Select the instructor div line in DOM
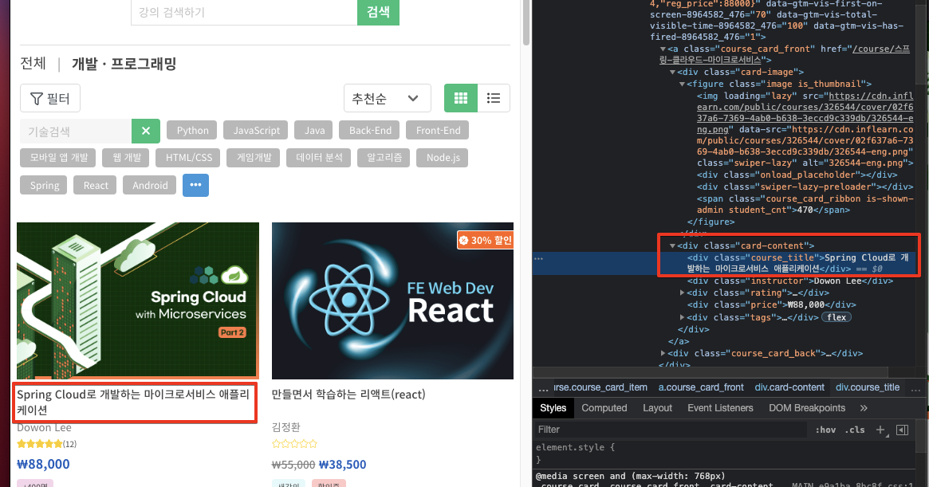Image resolution: width=929 pixels, height=487 pixels. click(x=790, y=281)
